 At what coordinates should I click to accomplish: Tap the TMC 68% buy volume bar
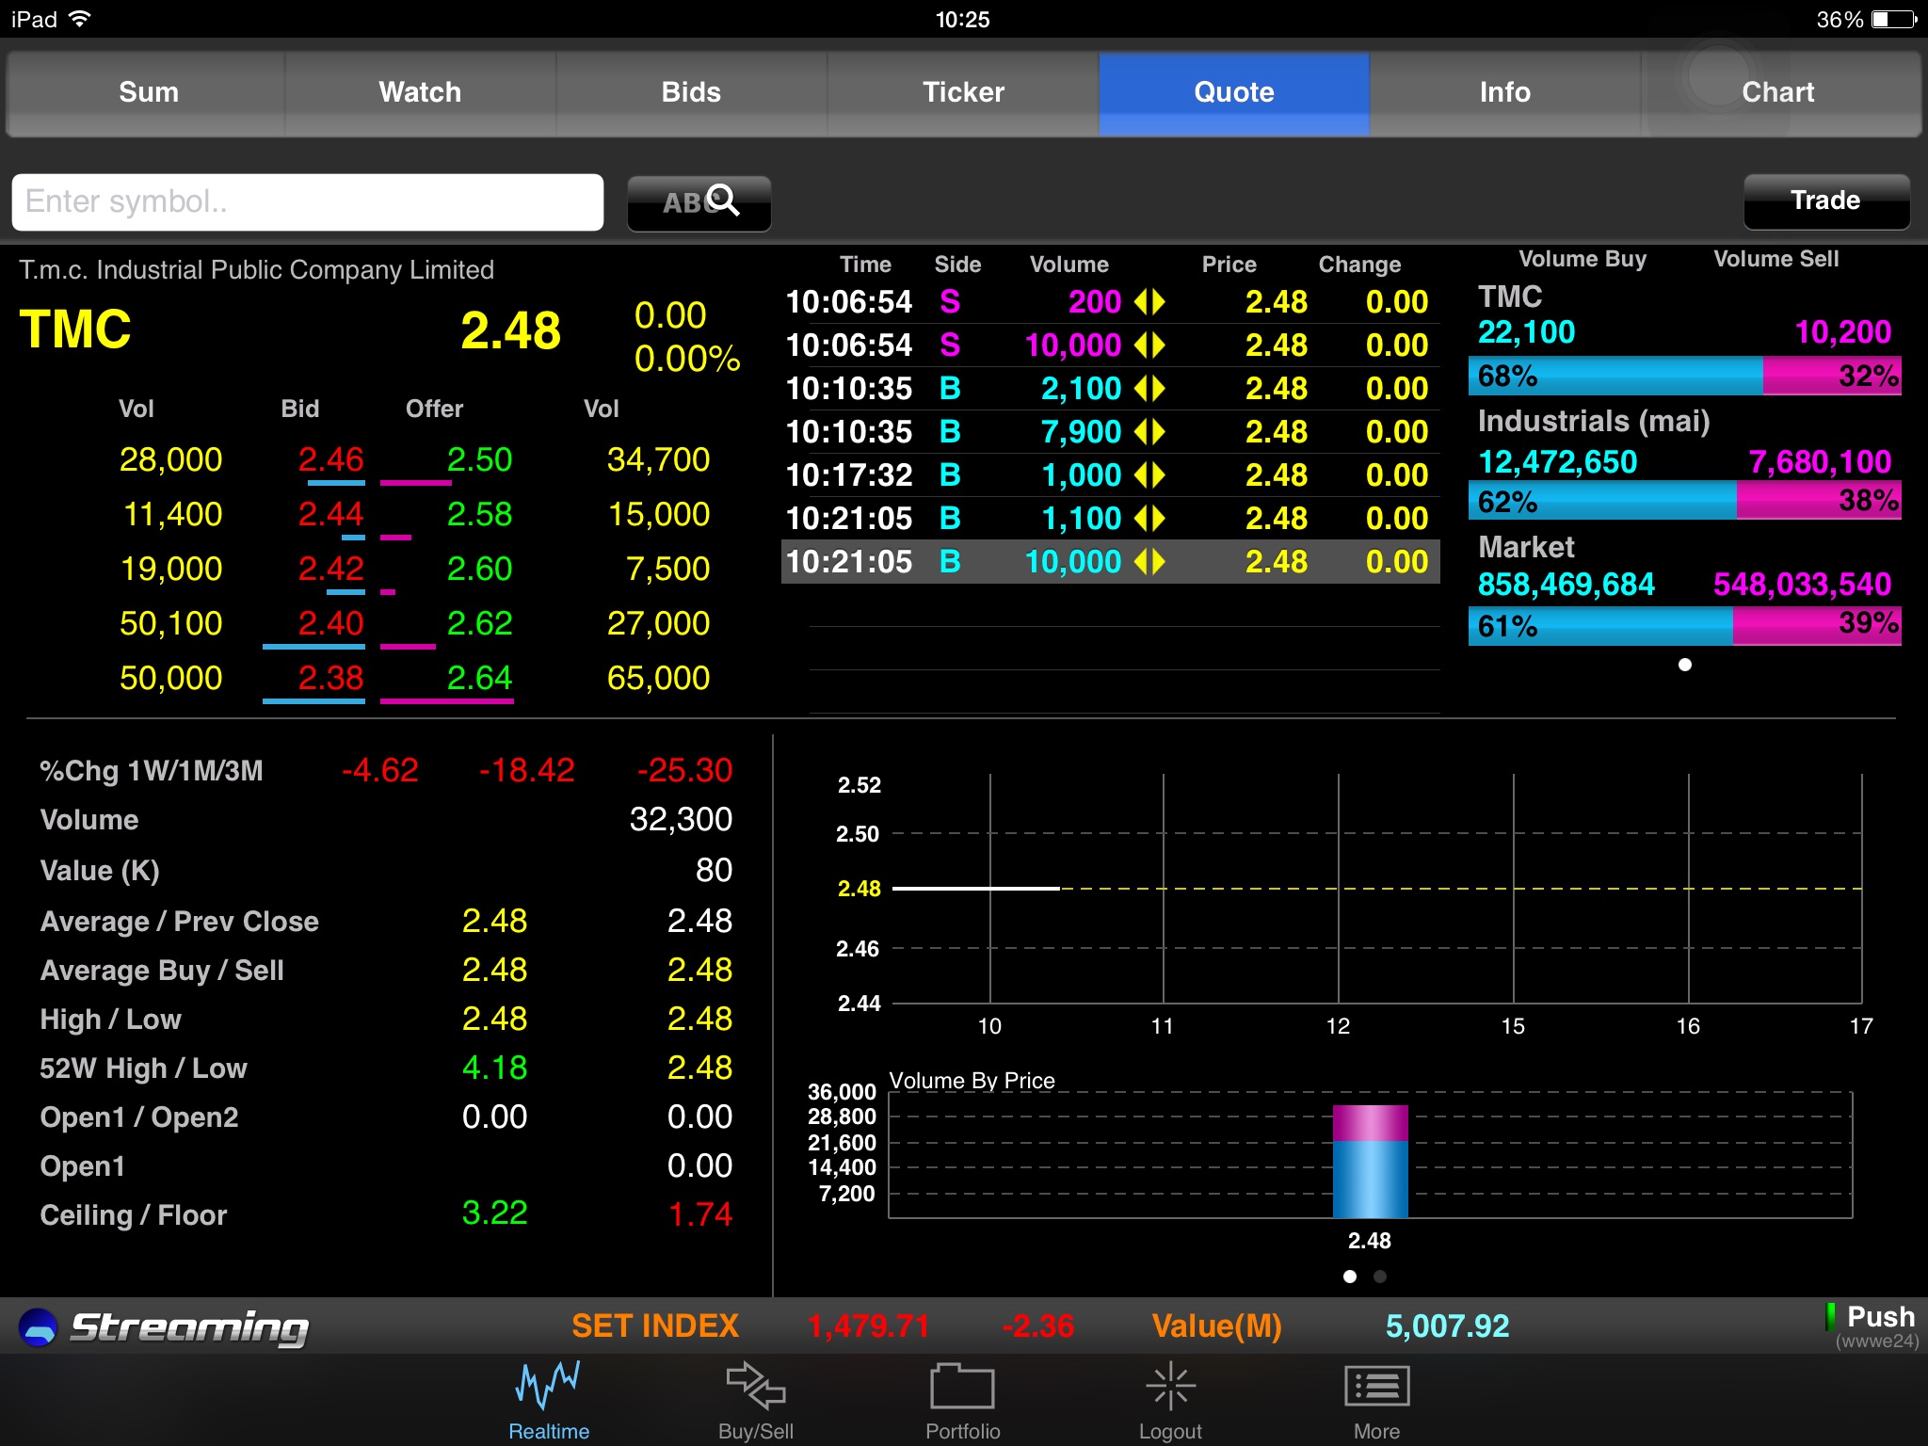(1615, 376)
